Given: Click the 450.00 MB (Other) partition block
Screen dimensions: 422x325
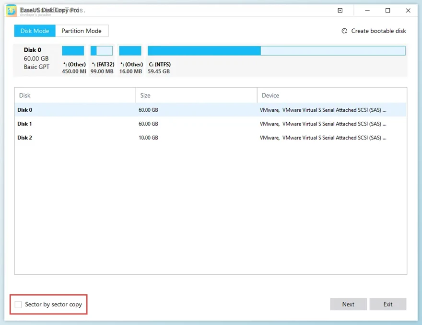Looking at the screenshot, I should (x=72, y=50).
